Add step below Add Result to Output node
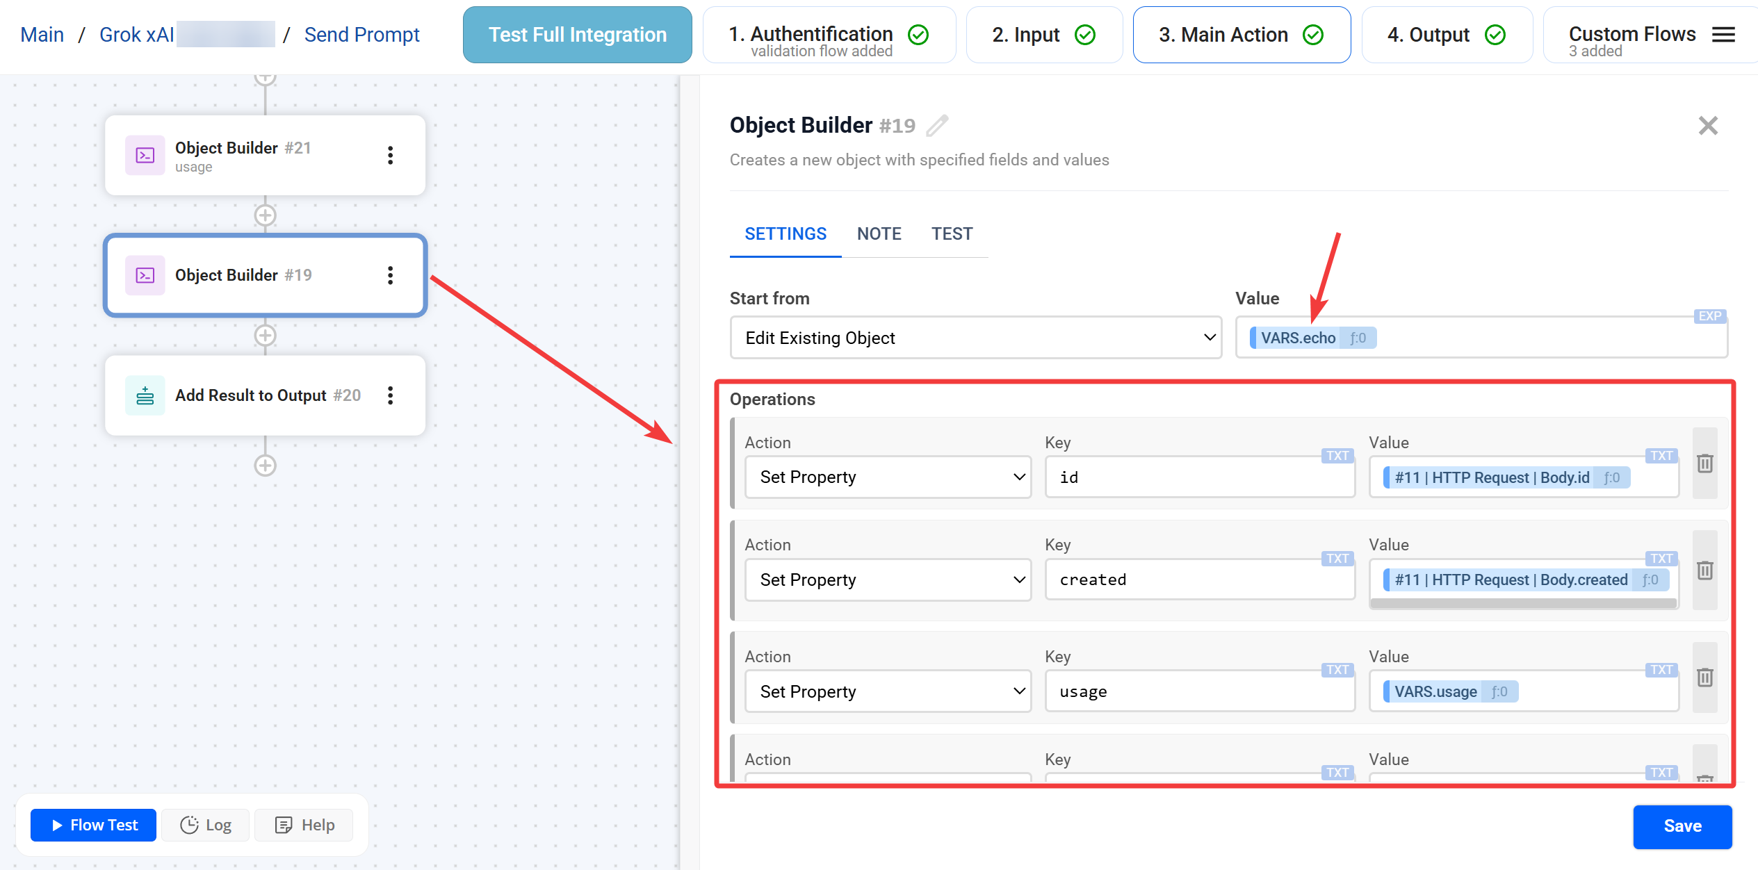The image size is (1758, 870). (x=265, y=465)
